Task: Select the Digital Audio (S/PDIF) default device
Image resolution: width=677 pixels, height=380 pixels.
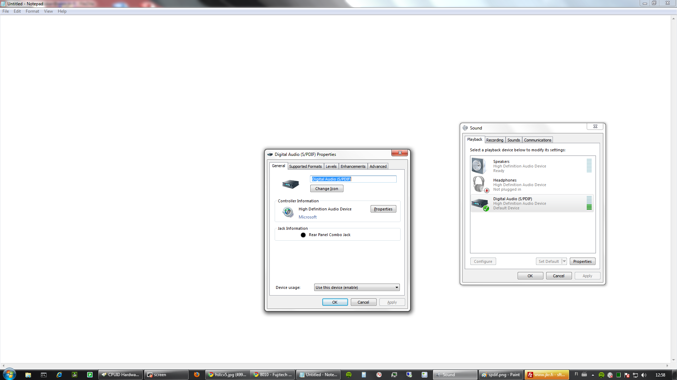Action: click(532, 203)
